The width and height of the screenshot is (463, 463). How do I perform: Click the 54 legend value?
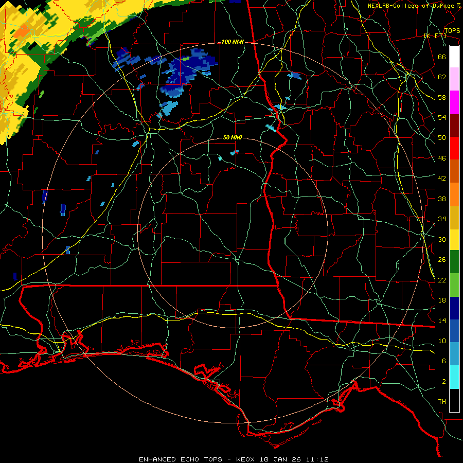pyautogui.click(x=442, y=117)
